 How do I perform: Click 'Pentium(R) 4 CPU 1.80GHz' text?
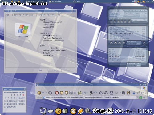55,51
